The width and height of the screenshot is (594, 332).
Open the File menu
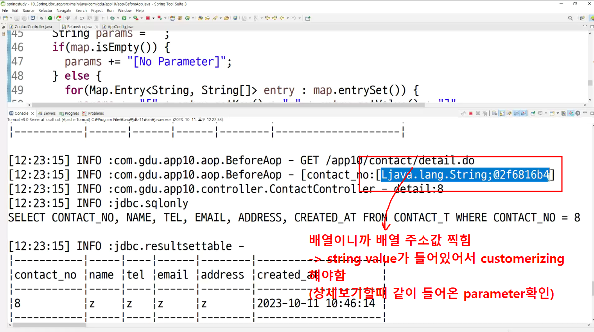click(5, 11)
